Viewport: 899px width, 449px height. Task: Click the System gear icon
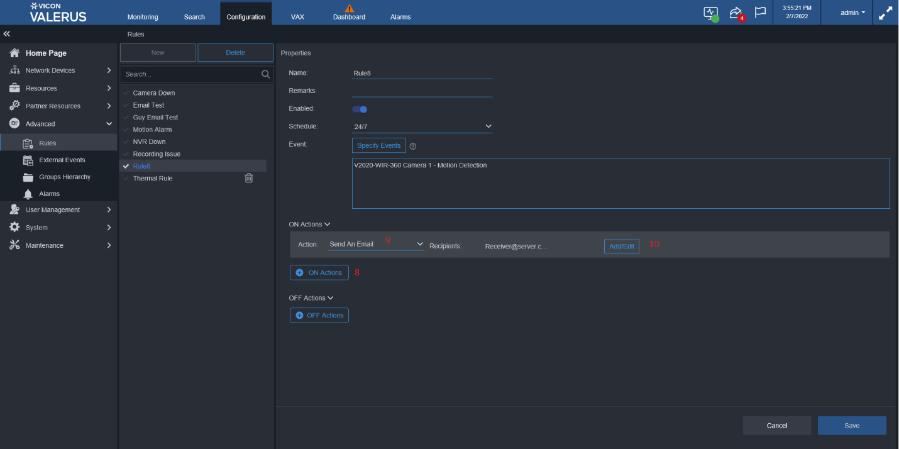tap(14, 227)
